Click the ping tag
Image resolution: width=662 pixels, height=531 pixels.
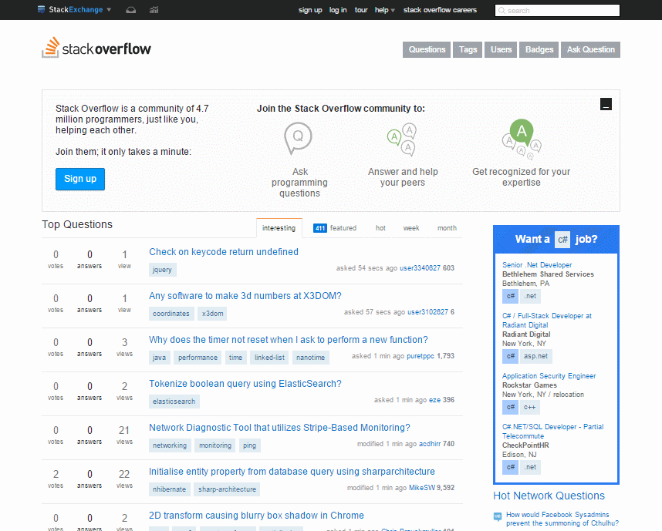pyautogui.click(x=249, y=445)
